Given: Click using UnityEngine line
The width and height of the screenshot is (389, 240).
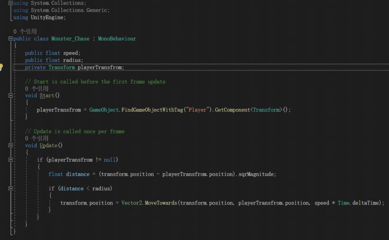Looking at the screenshot, I should coord(39,18).
